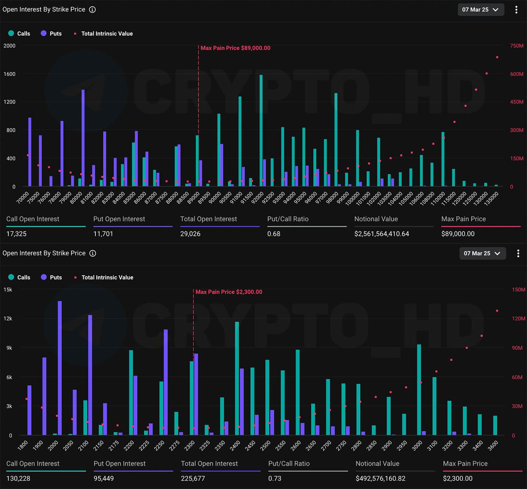Screen dimensions: 527x489
Task: Click the 100000 strike label on x-axis
Action: coord(352,198)
